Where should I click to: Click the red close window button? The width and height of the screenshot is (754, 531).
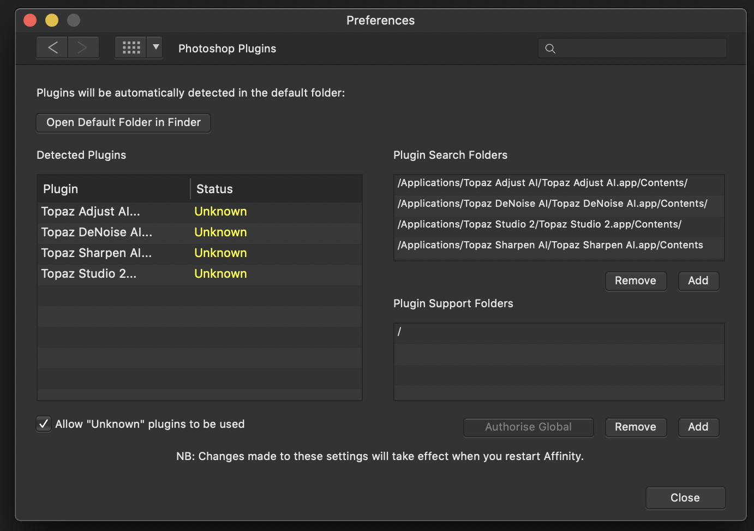[x=30, y=20]
